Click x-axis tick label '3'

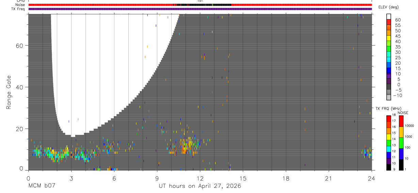71,178
